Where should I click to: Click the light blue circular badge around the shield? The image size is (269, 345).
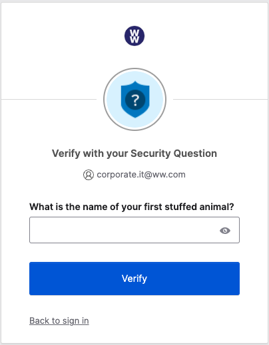click(134, 99)
